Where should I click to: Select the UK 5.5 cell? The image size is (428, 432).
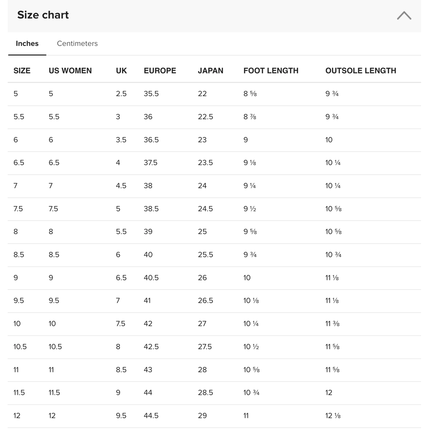pos(121,232)
